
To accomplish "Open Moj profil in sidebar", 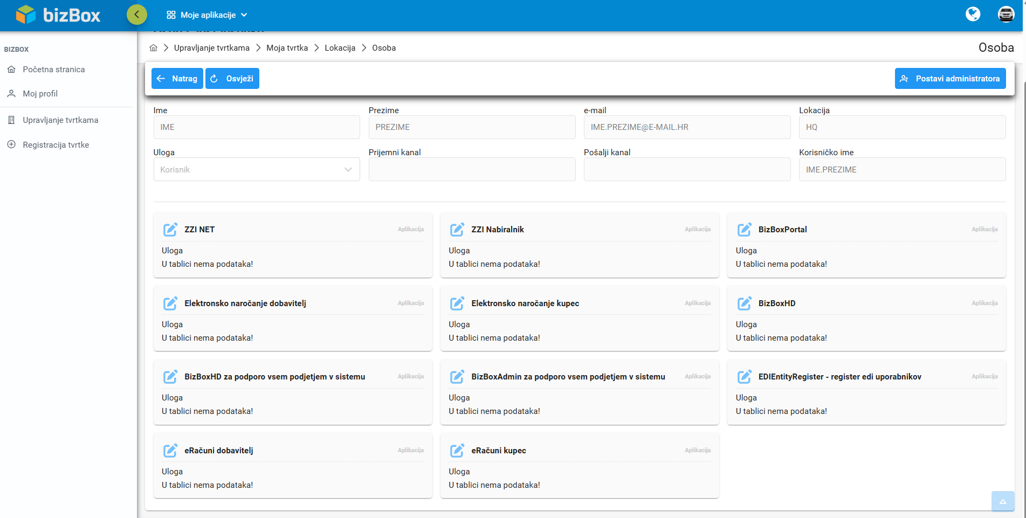I will [x=40, y=94].
